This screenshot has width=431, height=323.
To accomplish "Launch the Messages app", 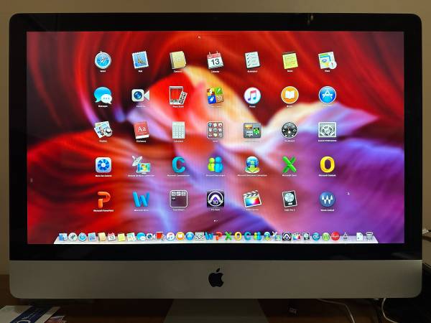I will tap(103, 95).
